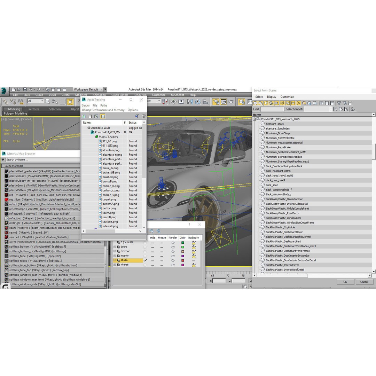Toggle Display Shapes filter in Select From Scene
This screenshot has height=376, width=376.
(260, 103)
